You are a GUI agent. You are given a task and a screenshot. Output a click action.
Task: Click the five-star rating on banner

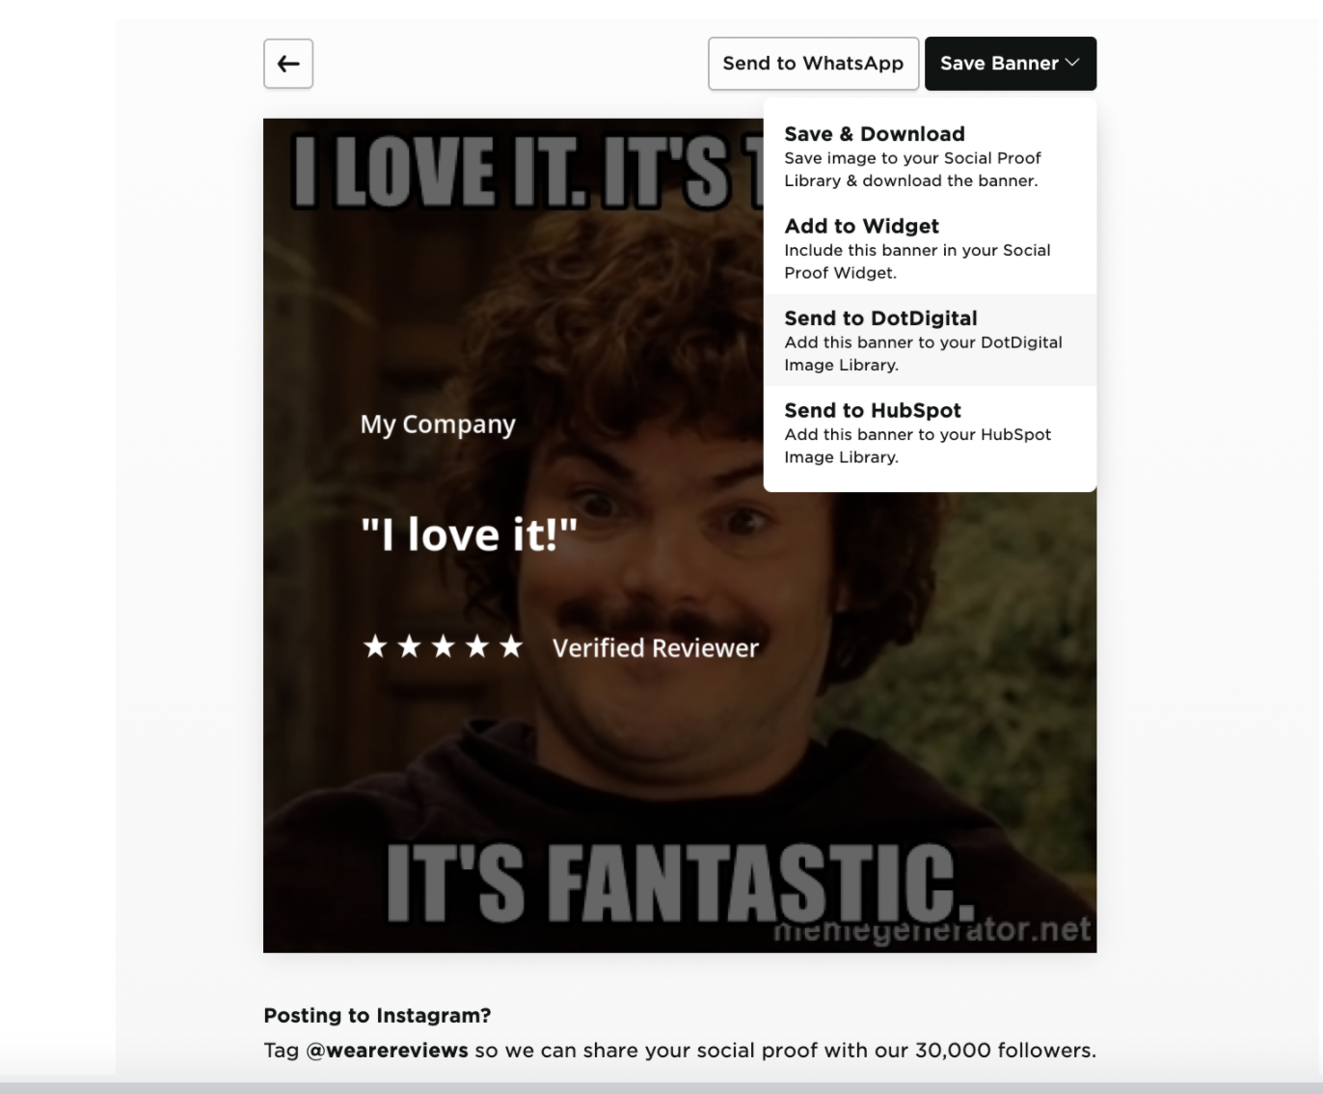point(443,646)
